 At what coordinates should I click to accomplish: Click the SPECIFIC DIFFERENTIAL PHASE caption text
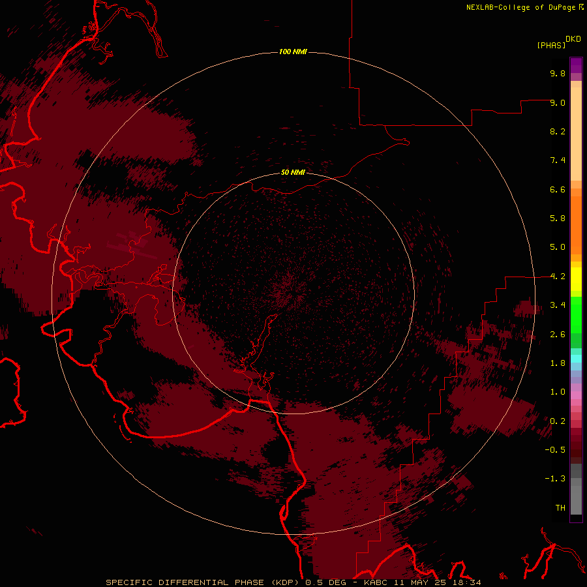click(185, 582)
